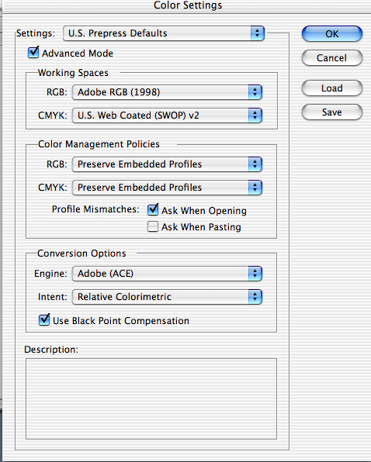The height and width of the screenshot is (462, 371).
Task: Click the Working Spaces group heading
Action: point(73,73)
